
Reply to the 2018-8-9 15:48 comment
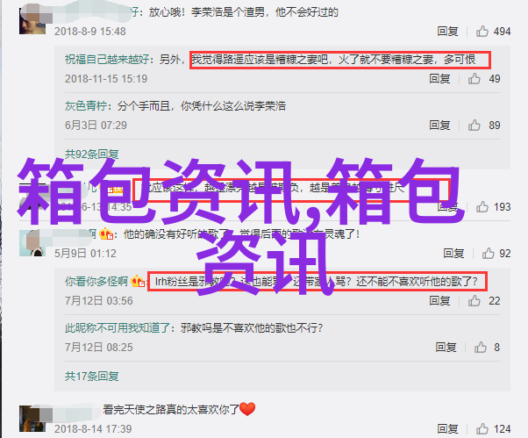tap(447, 32)
